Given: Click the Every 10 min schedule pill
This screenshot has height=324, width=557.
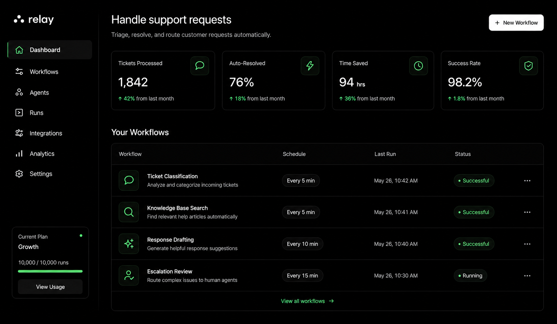Looking at the screenshot, I should point(303,244).
